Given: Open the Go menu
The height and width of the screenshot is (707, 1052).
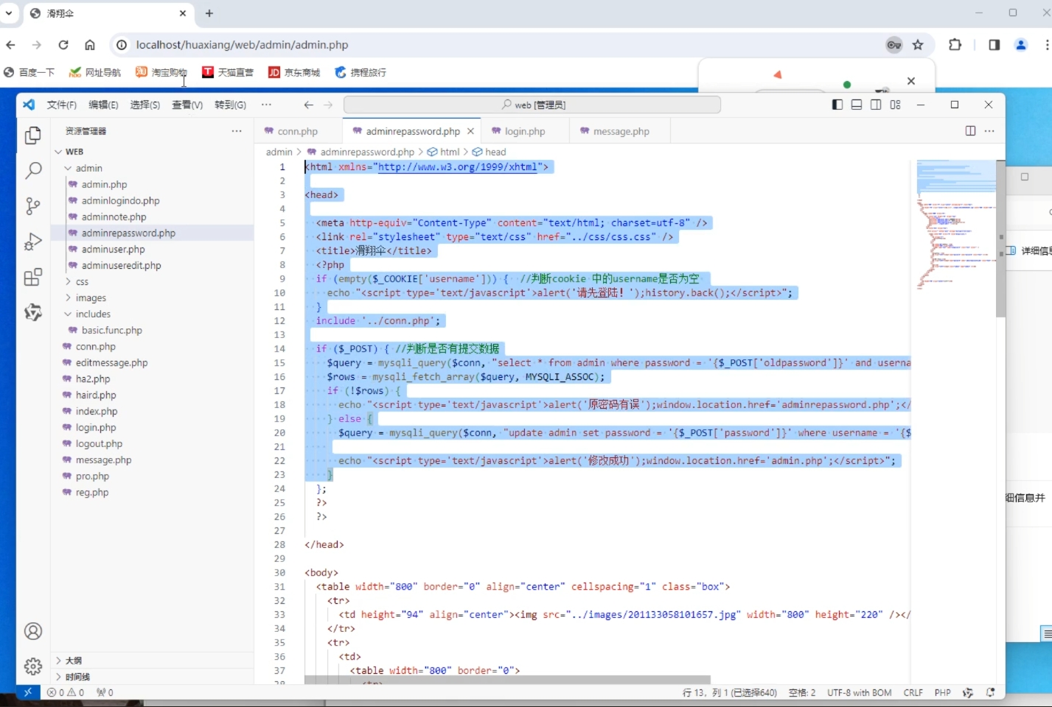Looking at the screenshot, I should click(230, 105).
